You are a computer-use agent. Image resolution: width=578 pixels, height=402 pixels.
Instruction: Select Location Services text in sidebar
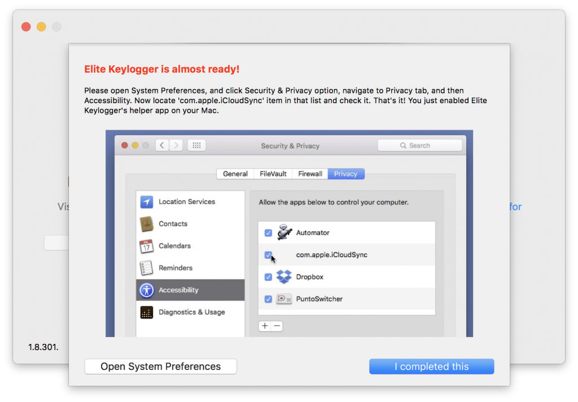pos(187,202)
